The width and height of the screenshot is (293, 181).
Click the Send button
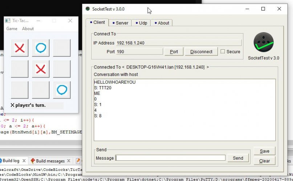pyautogui.click(x=238, y=158)
